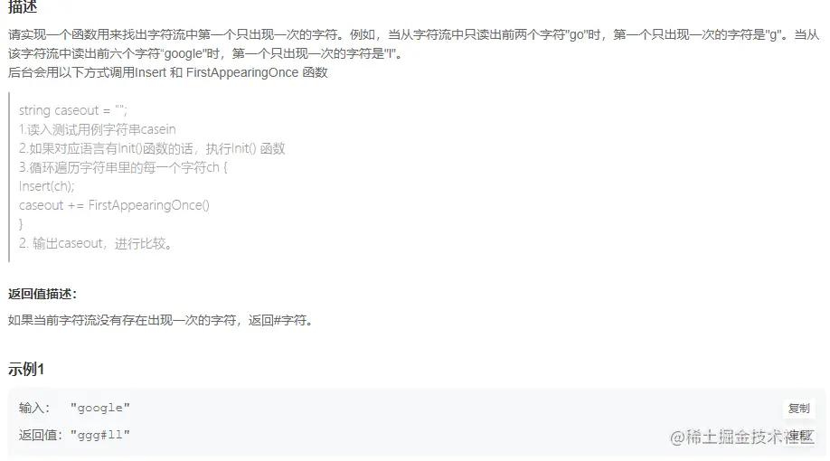Select the 示例1 heading
This screenshot has width=830, height=461.
26,370
